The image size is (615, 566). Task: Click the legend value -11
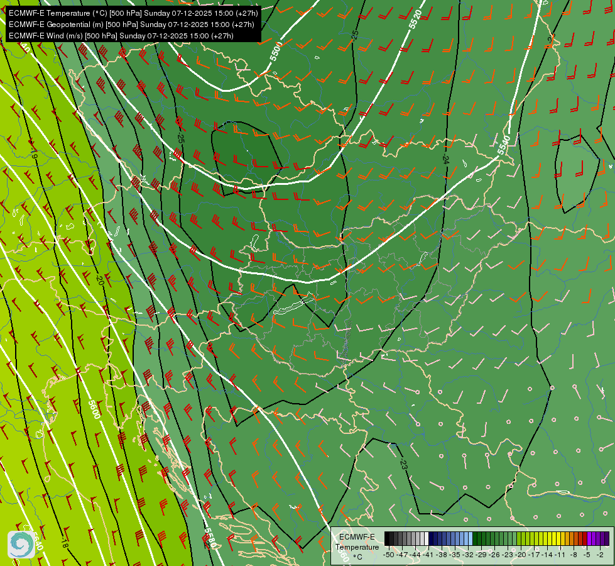click(x=560, y=555)
